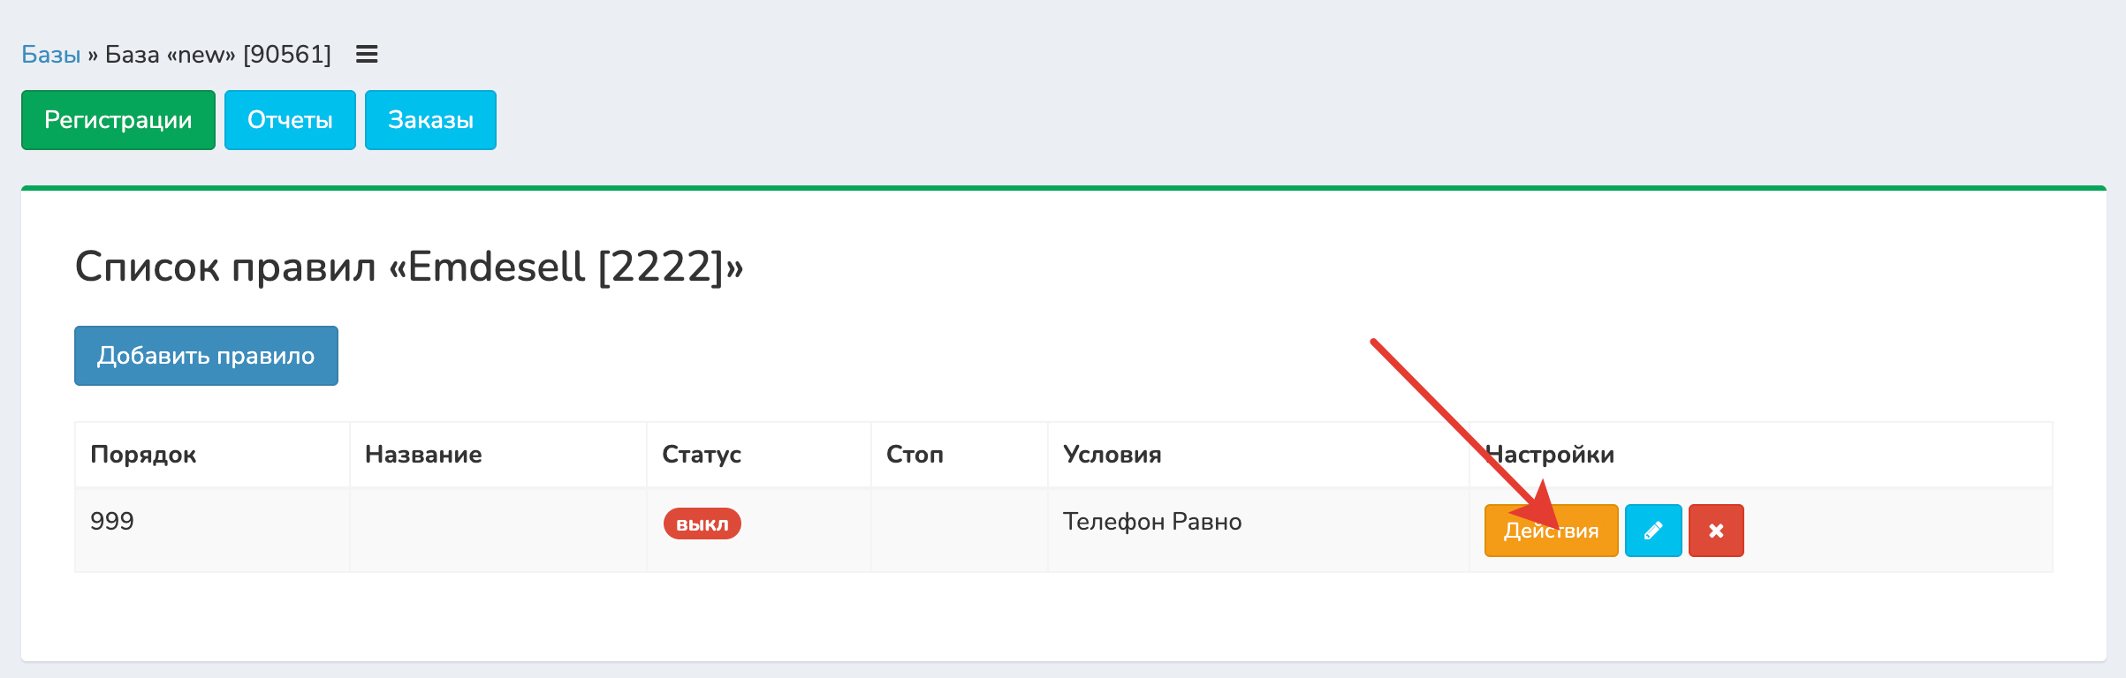Click the Список правил «Emdesell [2222]» heading
The height and width of the screenshot is (678, 2126).
(409, 267)
